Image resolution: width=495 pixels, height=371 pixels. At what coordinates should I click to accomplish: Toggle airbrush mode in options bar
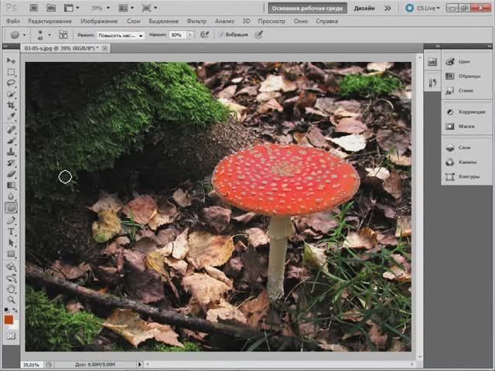coord(204,34)
